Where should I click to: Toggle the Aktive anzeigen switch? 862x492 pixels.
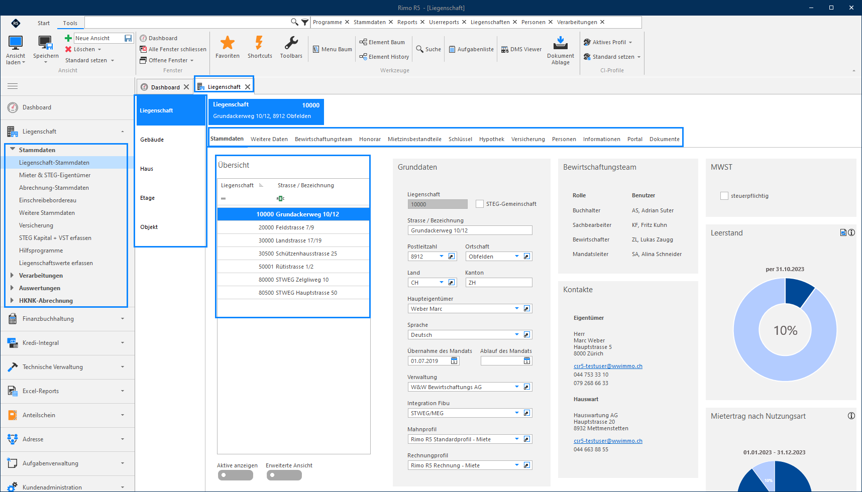tap(235, 475)
